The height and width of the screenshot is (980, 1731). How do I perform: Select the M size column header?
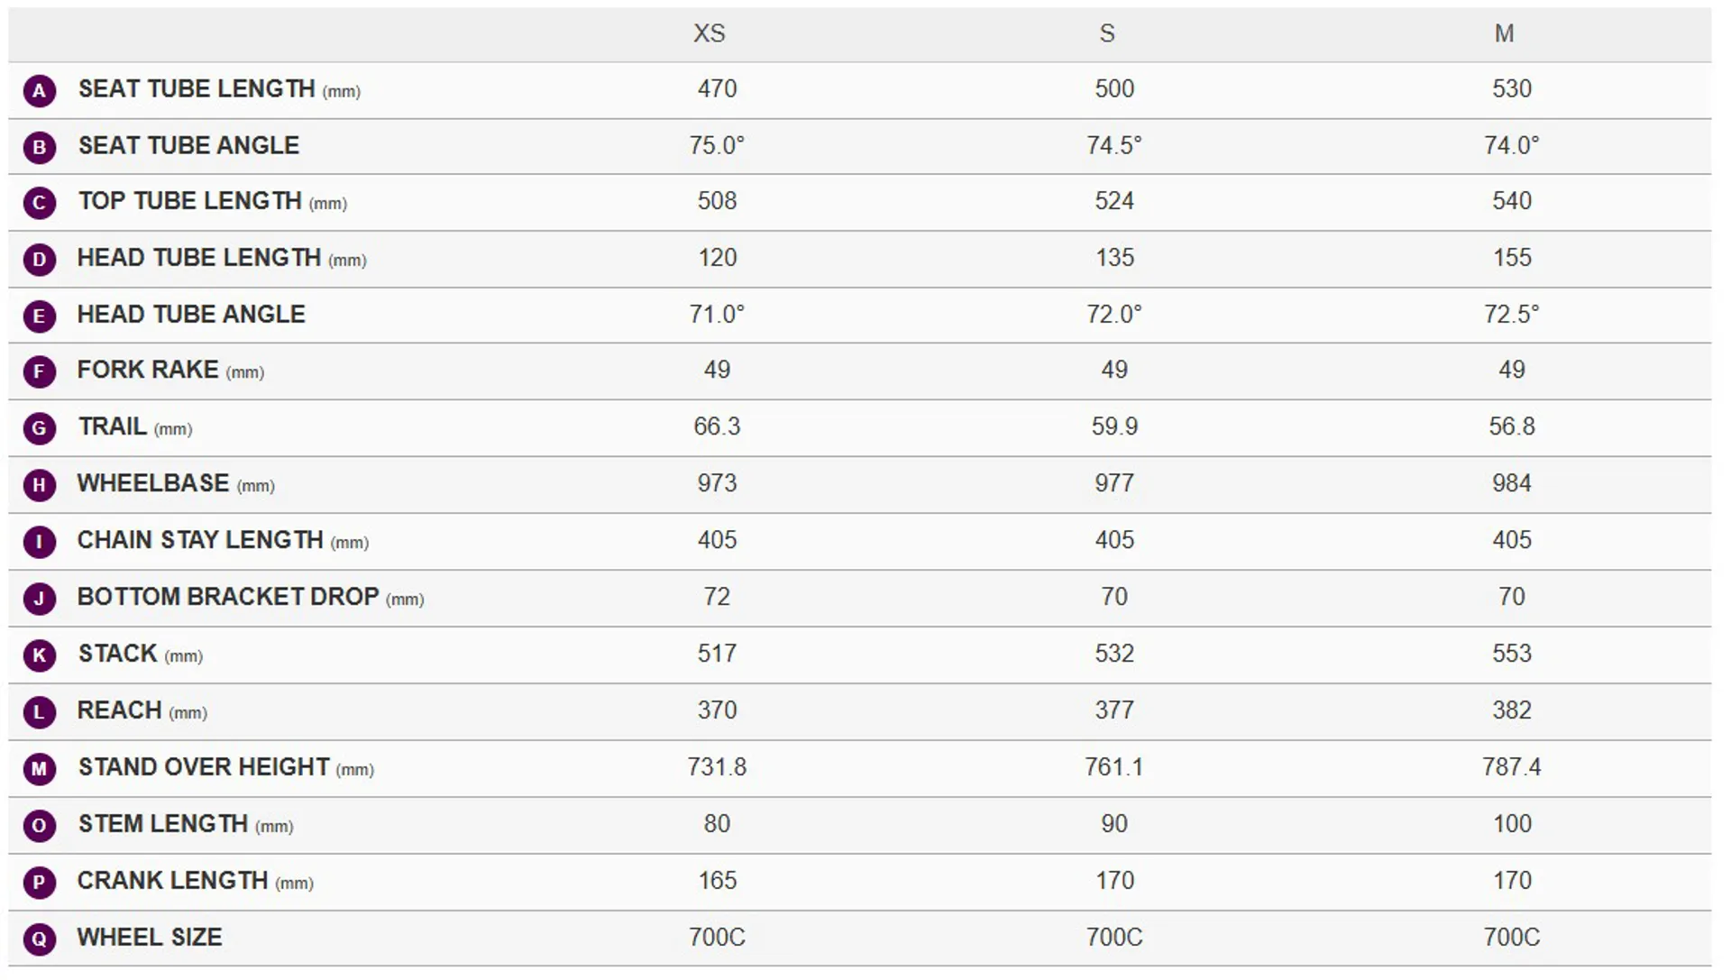pos(1504,33)
